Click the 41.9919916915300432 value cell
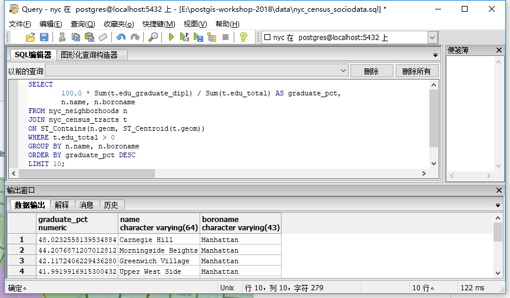This screenshot has height=298, width=510. (x=77, y=271)
